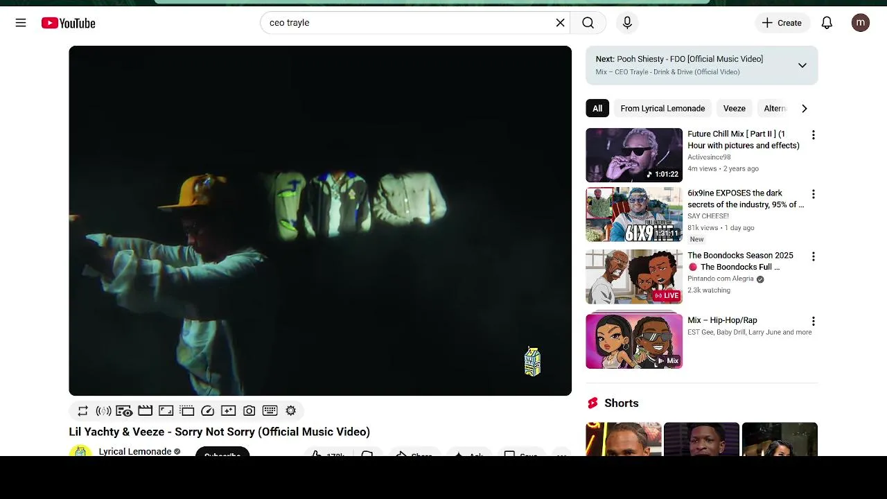Viewport: 887px width, 499px height.
Task: Open the Create upload button
Action: pos(782,23)
